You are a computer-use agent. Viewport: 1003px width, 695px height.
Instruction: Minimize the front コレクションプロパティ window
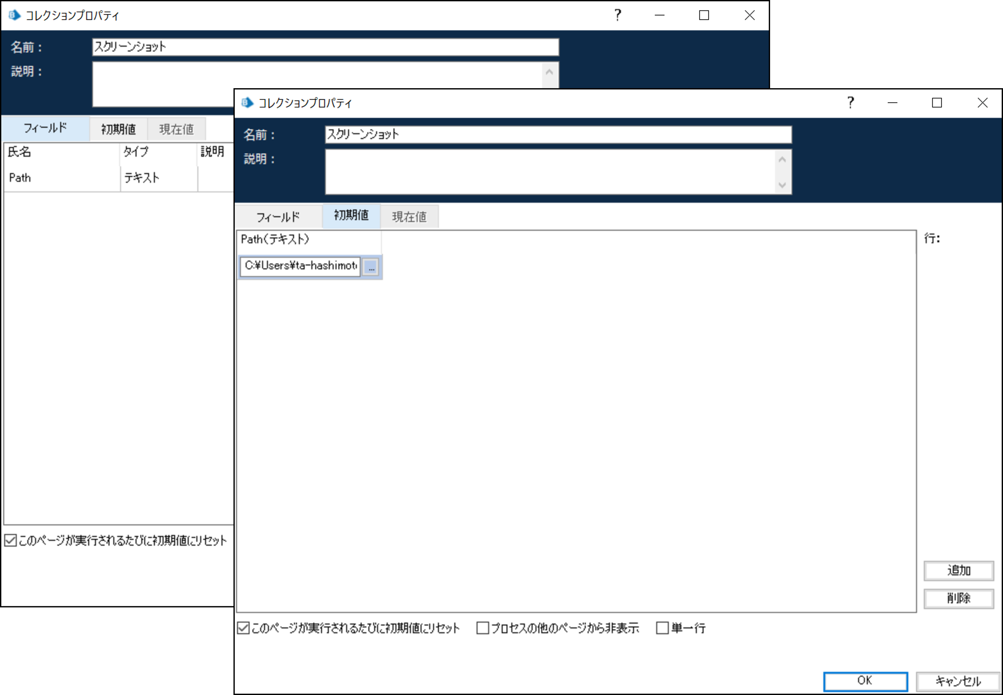[x=892, y=103]
